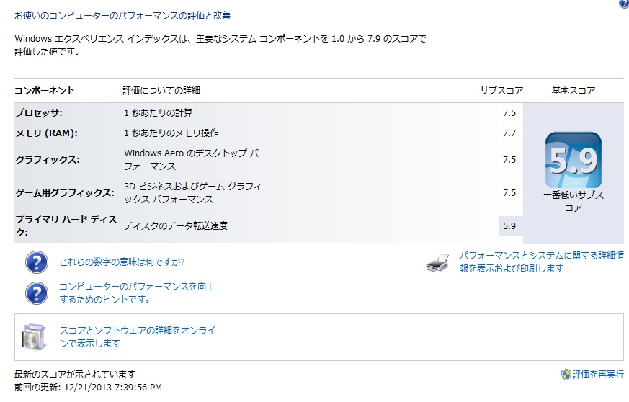The height and width of the screenshot is (402, 629).
Task: Select the プロセッサ row label
Action: [39, 113]
